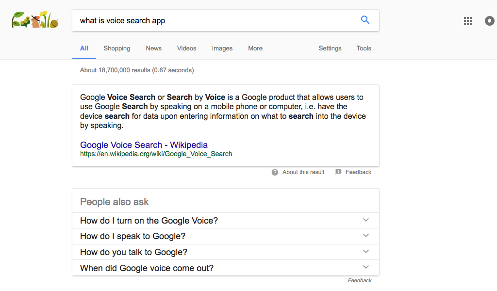Click the en.wikipedia.org green URL
497x291 pixels.
pos(156,154)
